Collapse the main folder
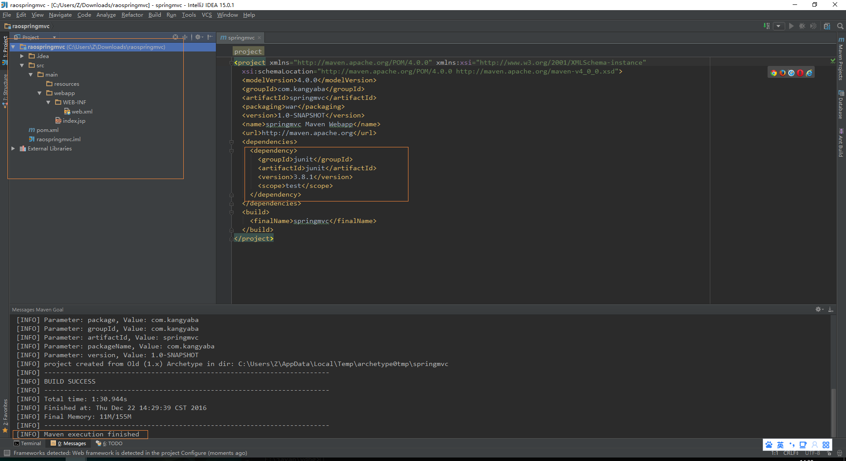 [31, 74]
